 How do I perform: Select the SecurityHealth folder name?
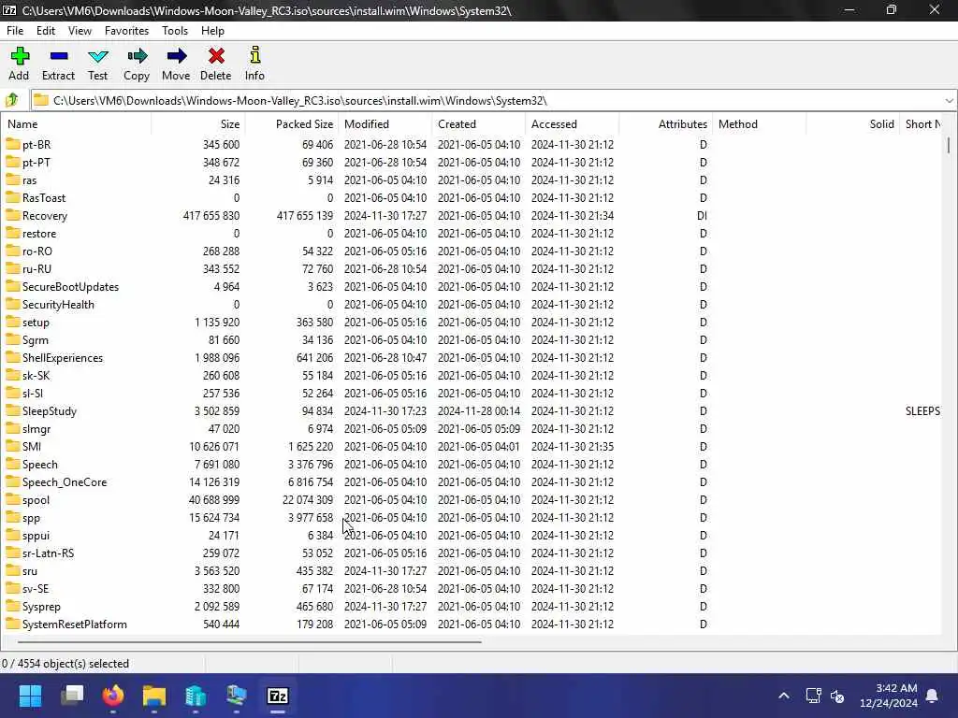(58, 304)
